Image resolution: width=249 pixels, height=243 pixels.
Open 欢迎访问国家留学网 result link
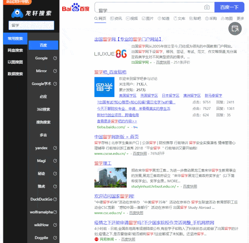pyautogui.click(x=114, y=196)
